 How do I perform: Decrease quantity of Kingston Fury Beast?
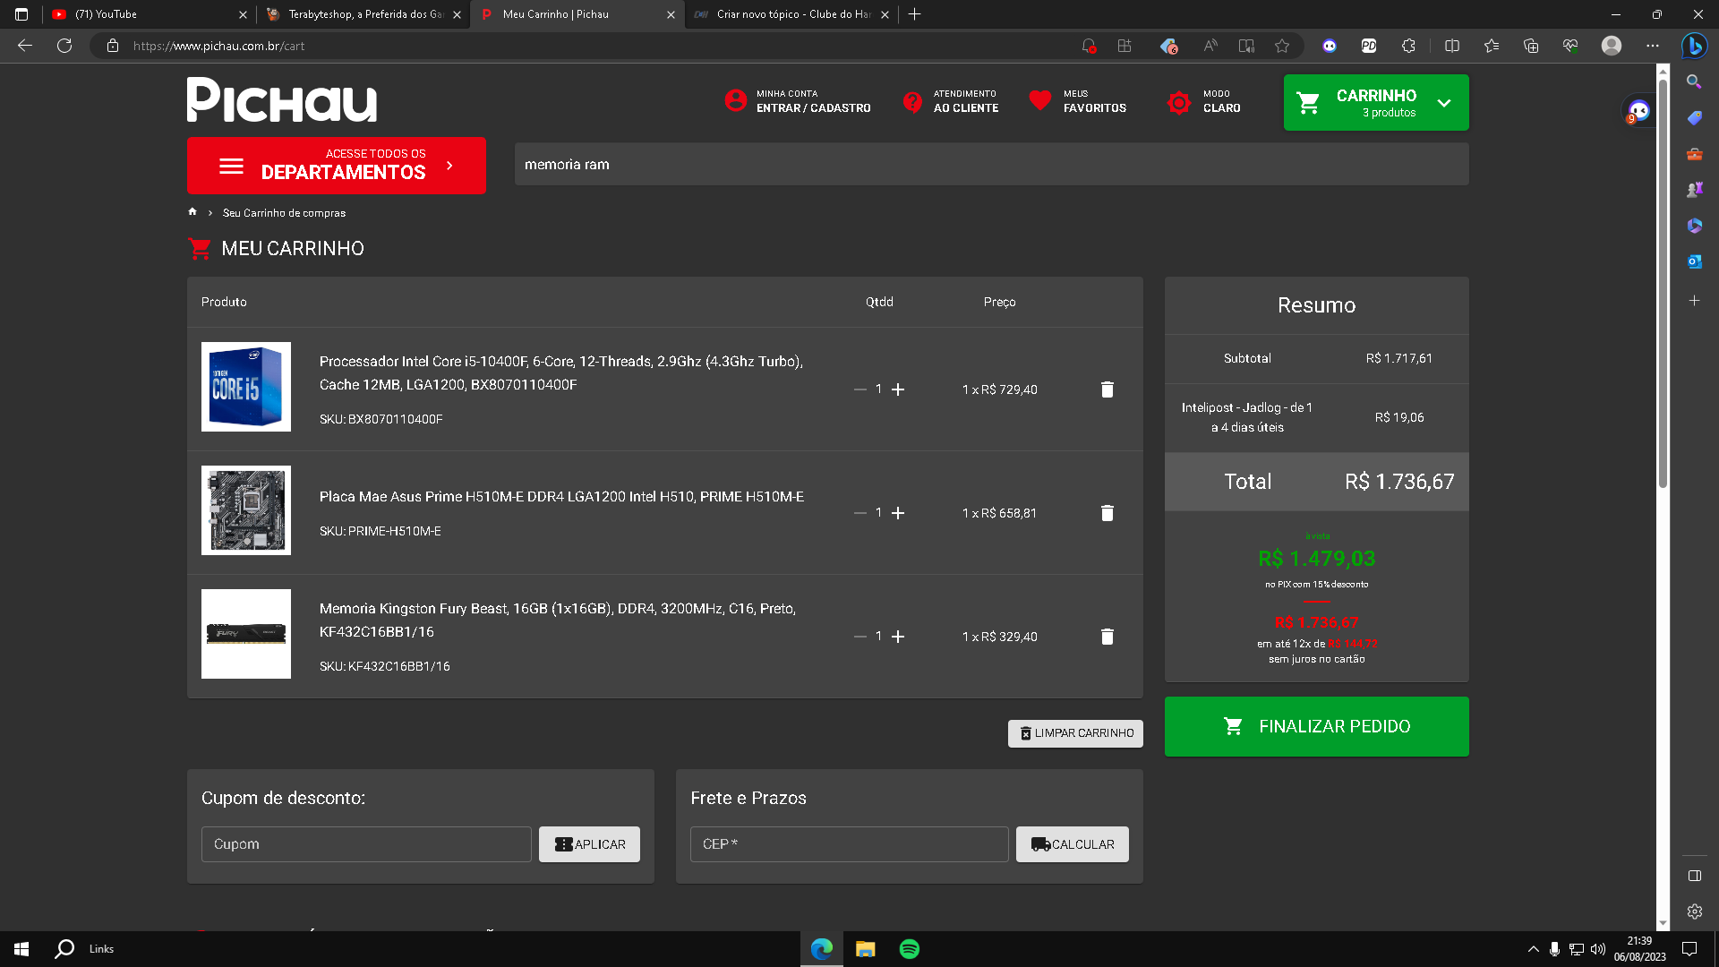click(860, 637)
